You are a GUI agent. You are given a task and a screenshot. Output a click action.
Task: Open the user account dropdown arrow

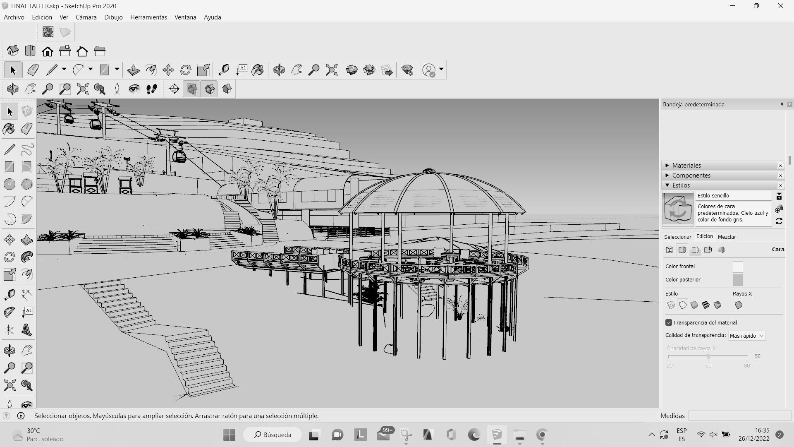click(x=441, y=70)
